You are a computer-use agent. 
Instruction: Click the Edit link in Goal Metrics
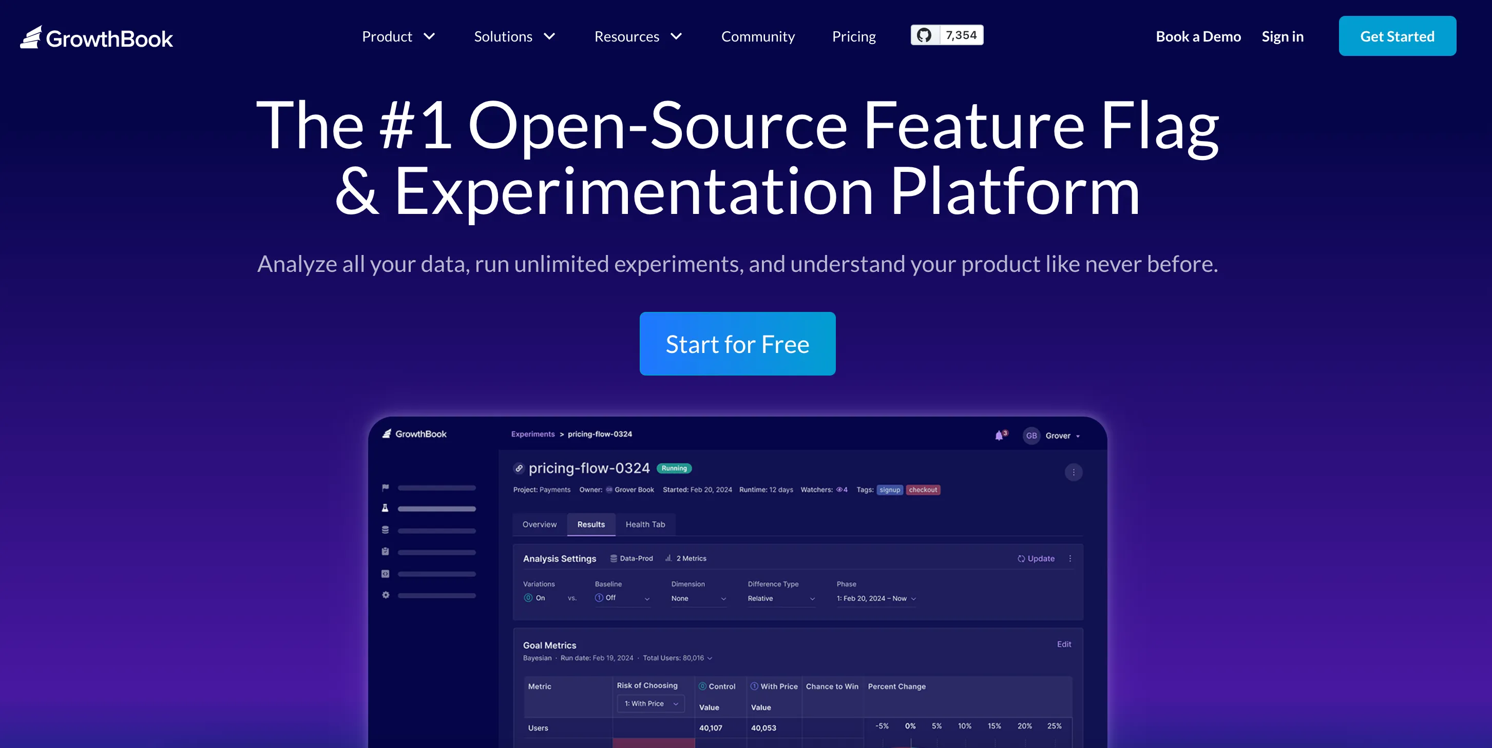coord(1064,644)
